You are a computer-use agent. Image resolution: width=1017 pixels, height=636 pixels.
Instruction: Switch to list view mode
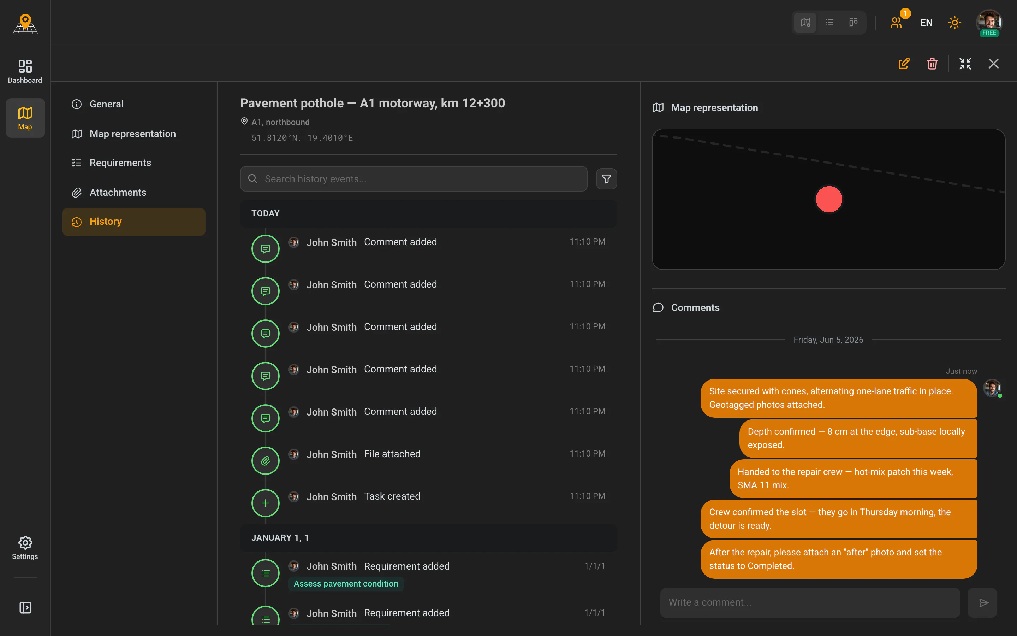pos(829,22)
